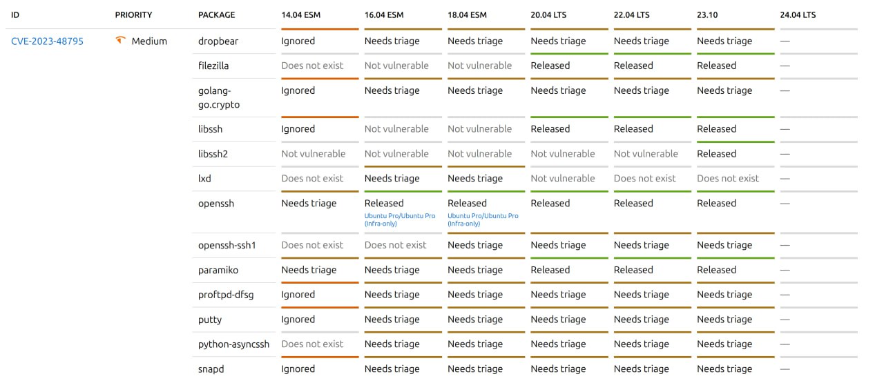Open the CVE-2023-48795 link

[47, 41]
